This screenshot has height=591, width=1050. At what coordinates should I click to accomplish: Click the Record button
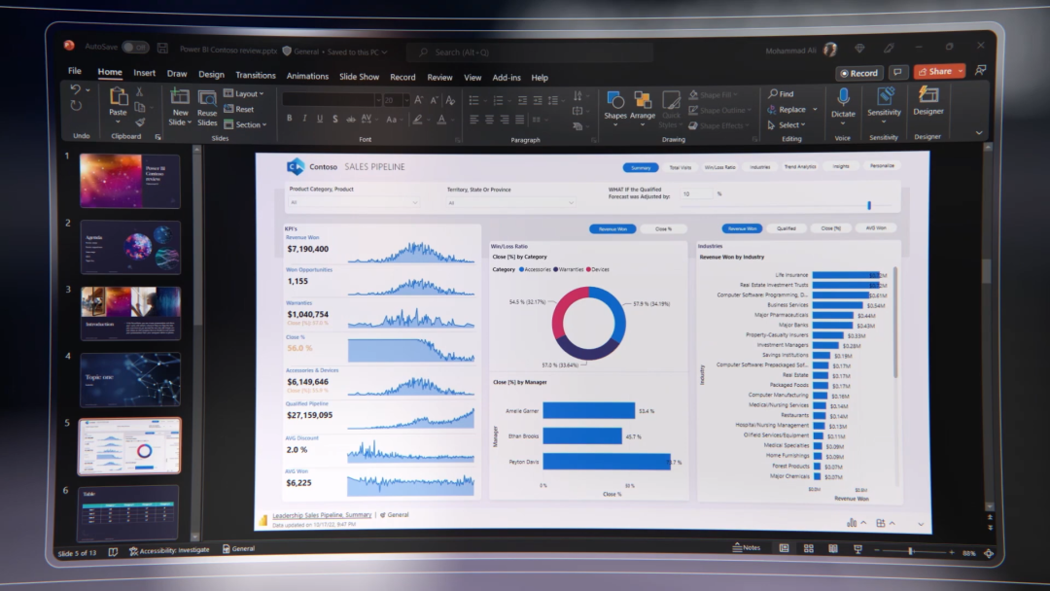point(859,73)
